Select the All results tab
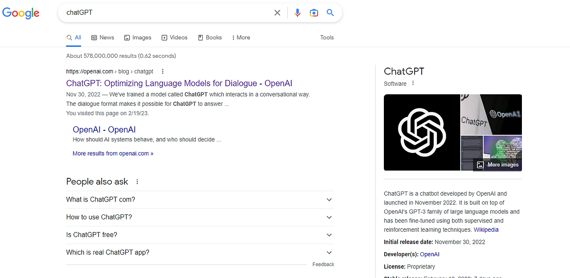 click(74, 37)
